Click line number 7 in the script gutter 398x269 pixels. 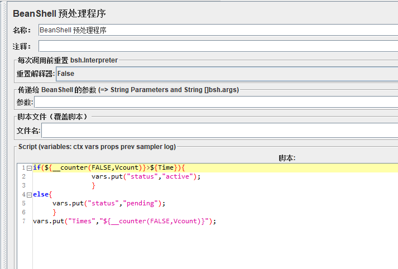pos(23,221)
